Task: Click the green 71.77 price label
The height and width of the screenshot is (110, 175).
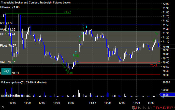Action: click(x=67, y=12)
